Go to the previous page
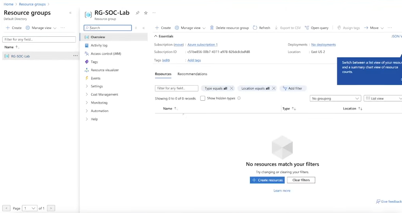Screen dimensions: 402x213 pos(6,208)
